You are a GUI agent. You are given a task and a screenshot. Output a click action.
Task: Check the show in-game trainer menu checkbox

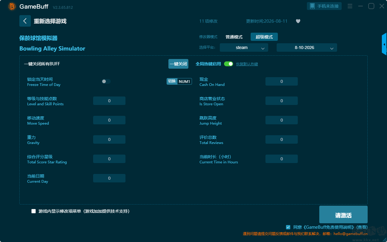tap(34, 211)
